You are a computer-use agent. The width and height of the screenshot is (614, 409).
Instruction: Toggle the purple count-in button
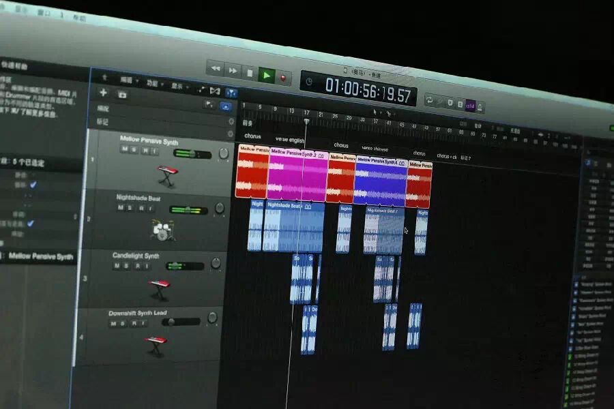point(470,106)
